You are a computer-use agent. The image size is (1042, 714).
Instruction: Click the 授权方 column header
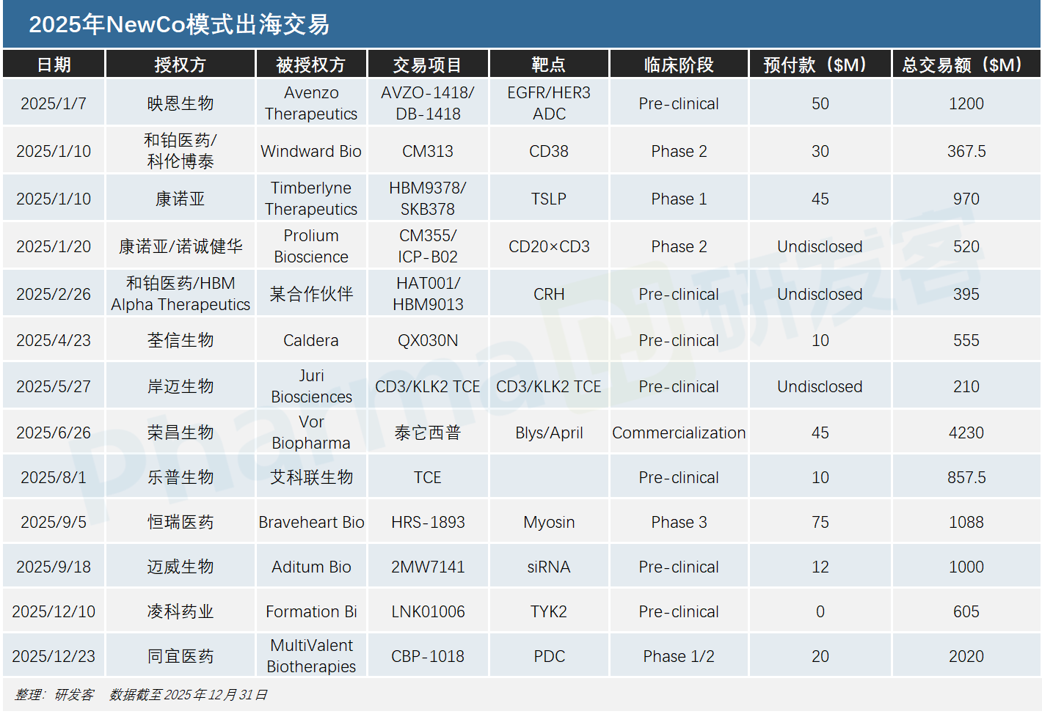[x=180, y=65]
